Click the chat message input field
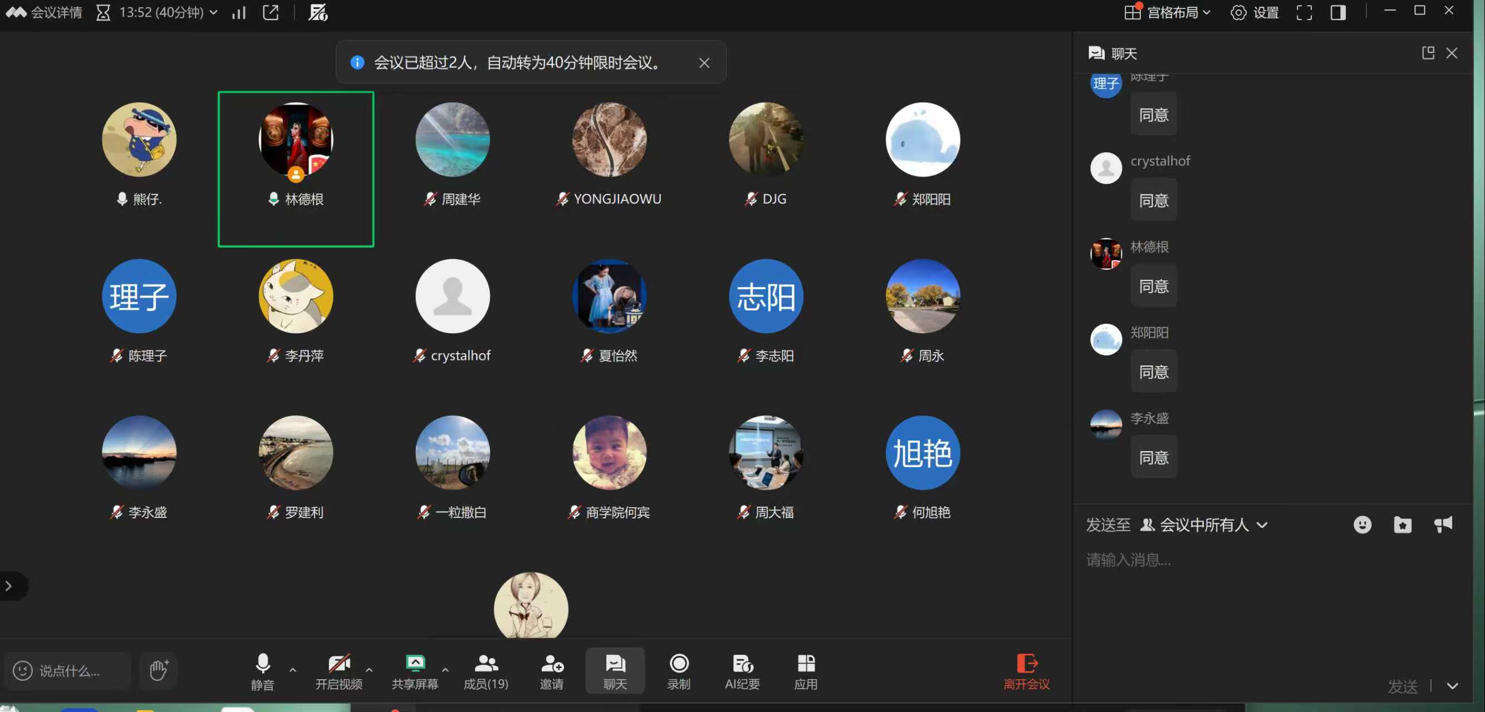The width and height of the screenshot is (1485, 712). (x=1210, y=560)
